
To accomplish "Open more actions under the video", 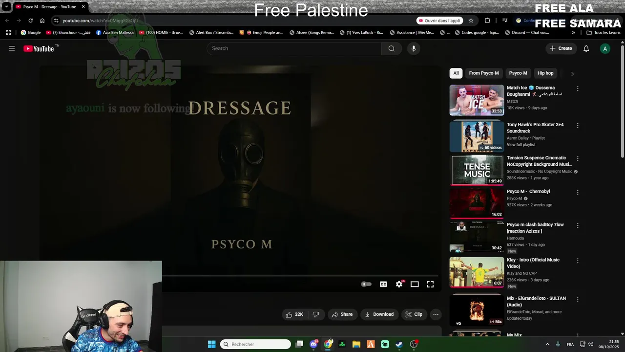I will (x=436, y=314).
